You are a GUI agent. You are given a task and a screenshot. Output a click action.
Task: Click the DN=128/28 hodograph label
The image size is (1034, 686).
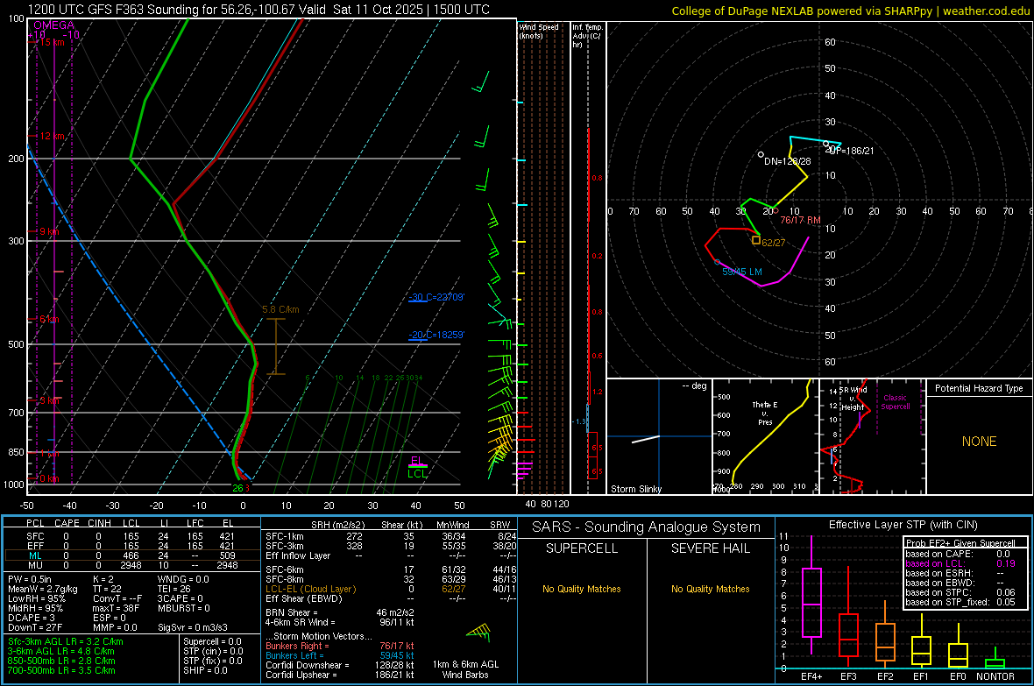click(x=788, y=161)
